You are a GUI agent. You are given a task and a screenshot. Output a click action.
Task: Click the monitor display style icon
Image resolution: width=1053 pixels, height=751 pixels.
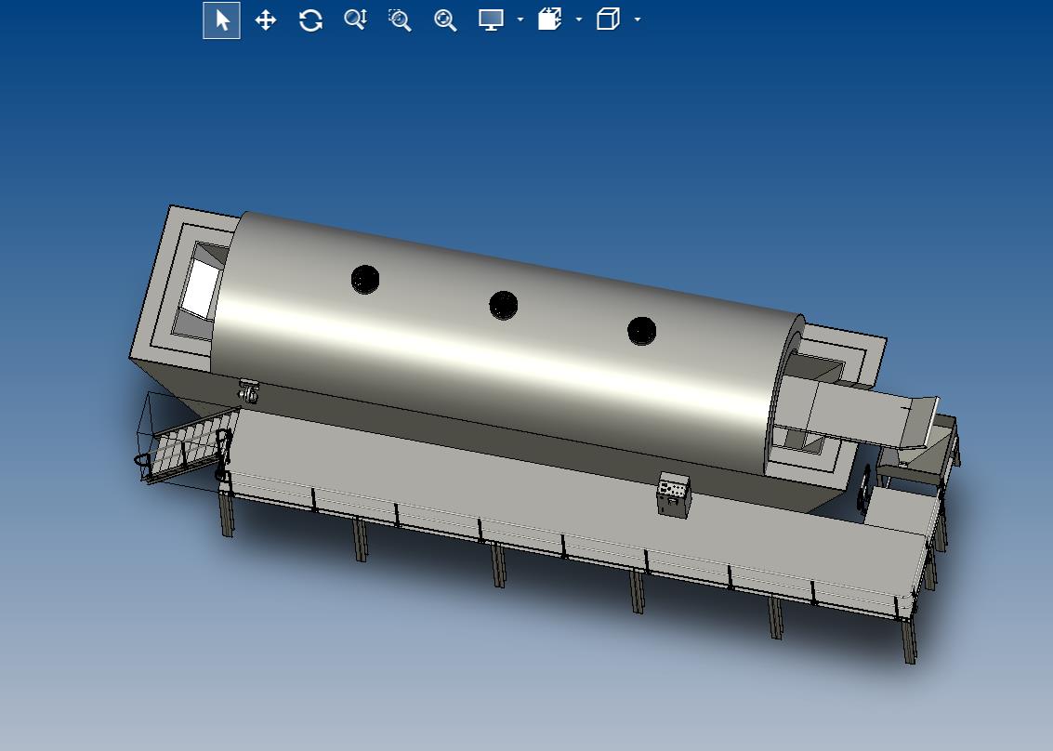[x=491, y=20]
